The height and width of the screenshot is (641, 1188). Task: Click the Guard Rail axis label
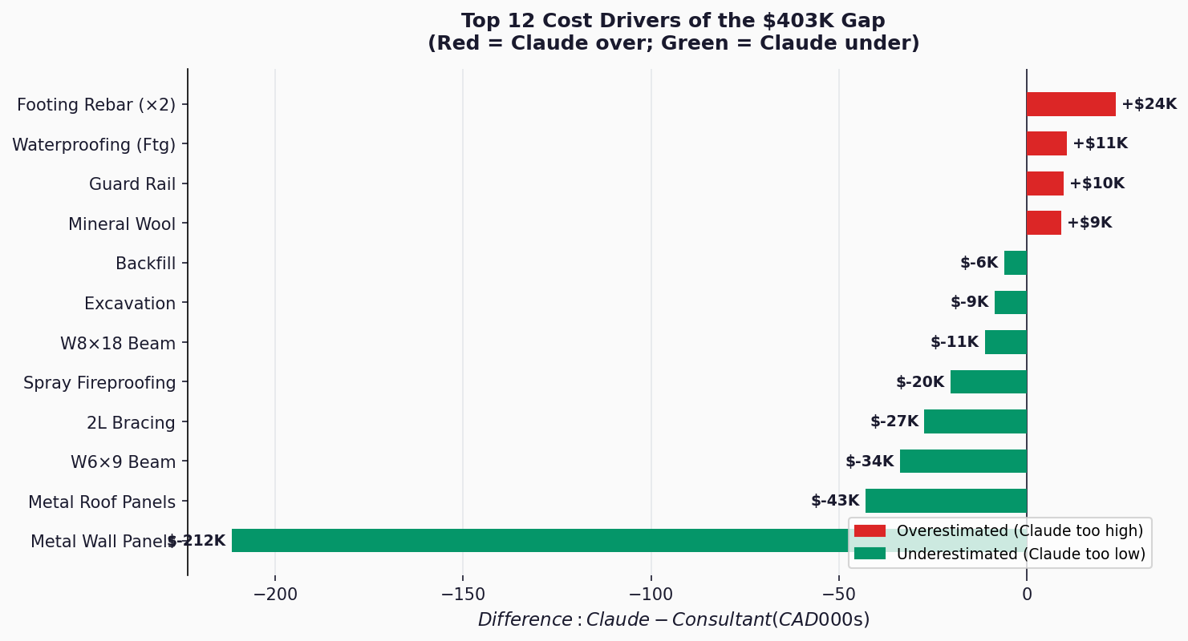click(x=132, y=184)
